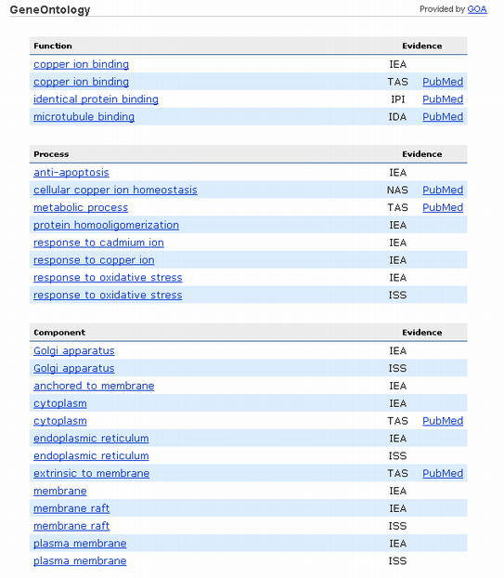Screen dimensions: 504x578
Task: Select response to copper ion link
Action: (x=94, y=260)
